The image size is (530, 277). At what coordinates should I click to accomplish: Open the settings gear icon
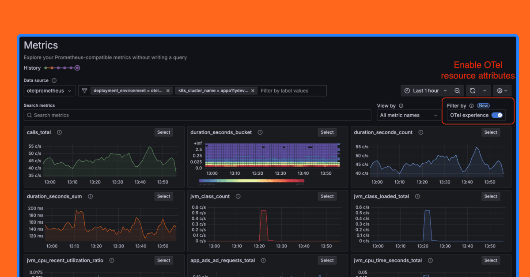click(500, 90)
